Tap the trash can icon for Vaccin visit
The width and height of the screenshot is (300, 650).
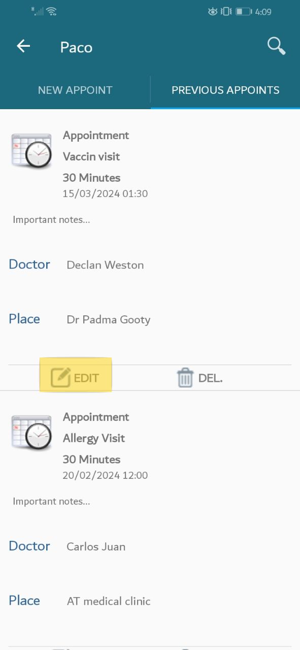(x=185, y=378)
